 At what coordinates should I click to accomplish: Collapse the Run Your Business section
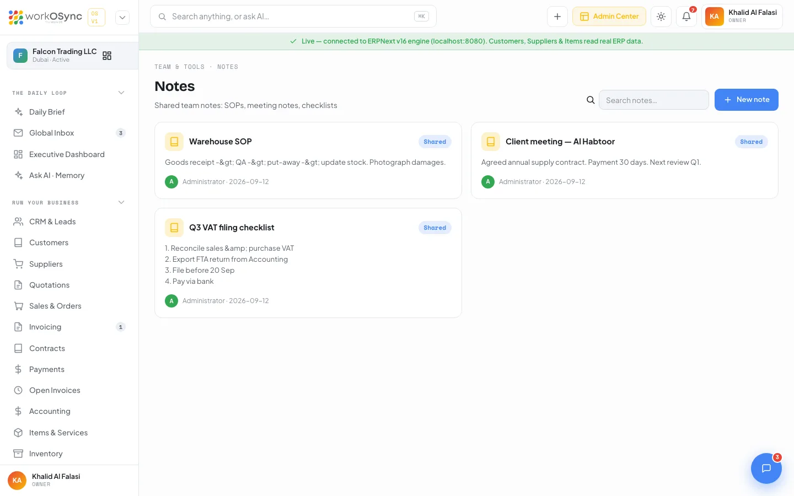pyautogui.click(x=121, y=202)
